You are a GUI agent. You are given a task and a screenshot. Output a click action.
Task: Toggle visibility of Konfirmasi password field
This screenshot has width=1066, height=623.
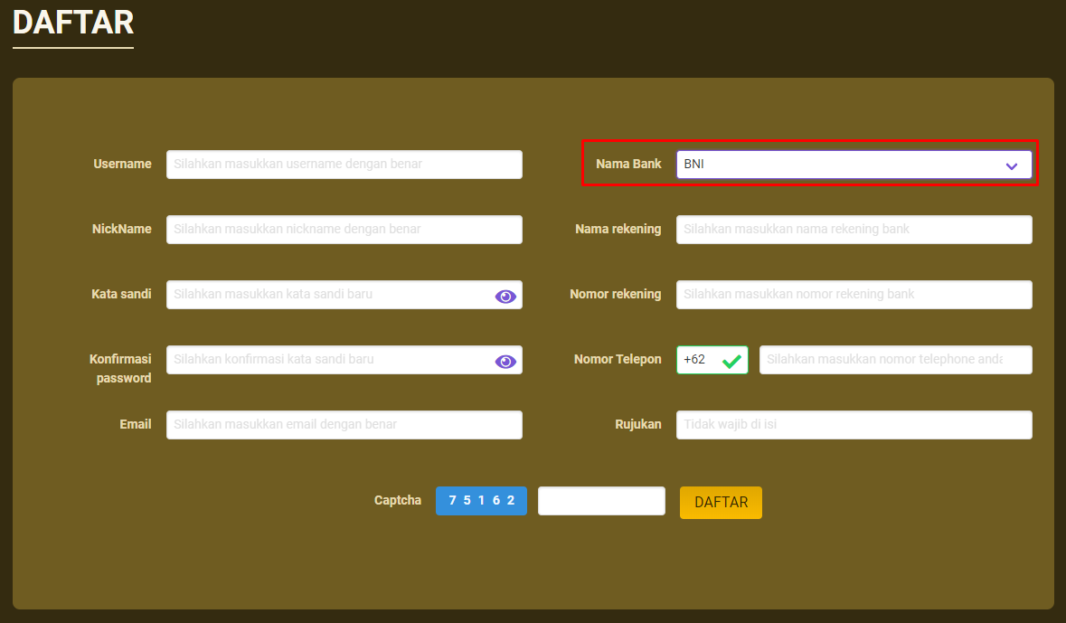click(x=505, y=361)
